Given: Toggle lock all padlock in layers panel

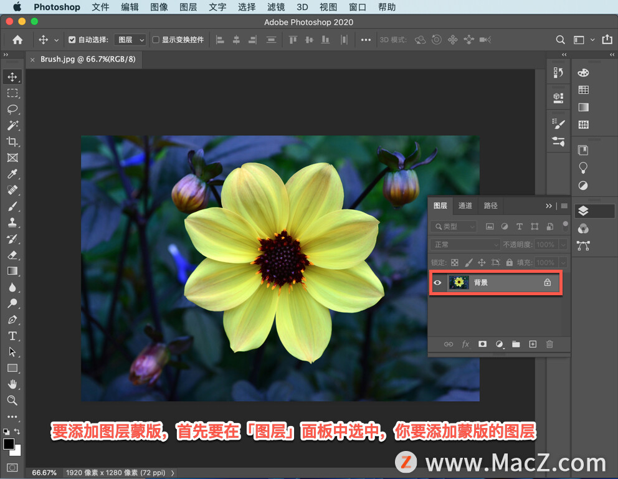Looking at the screenshot, I should click(x=510, y=262).
